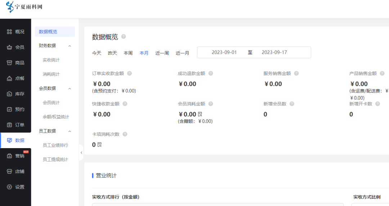The image size is (389, 206).
Task: Open 余额/权益统计 submenu item
Action: pos(56,117)
